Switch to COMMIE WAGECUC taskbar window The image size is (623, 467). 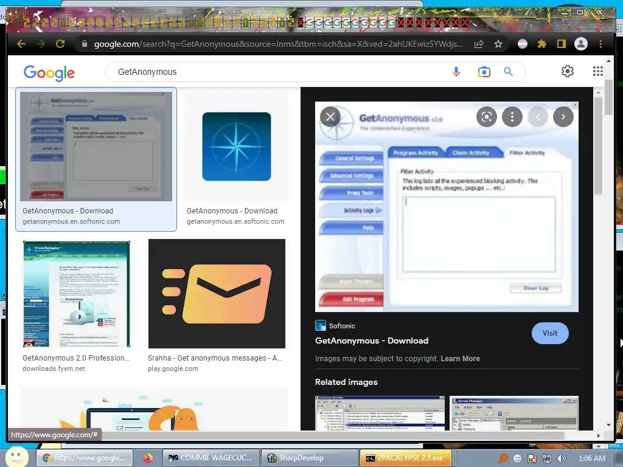pos(211,458)
